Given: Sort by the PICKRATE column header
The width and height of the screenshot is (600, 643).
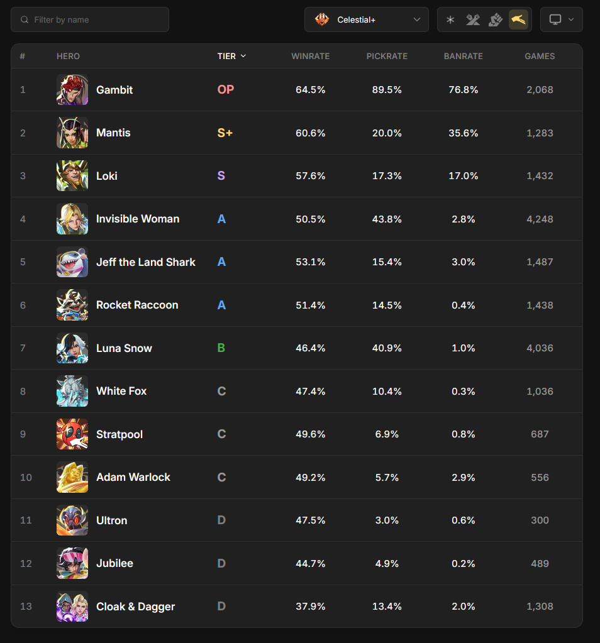Looking at the screenshot, I should click(387, 56).
